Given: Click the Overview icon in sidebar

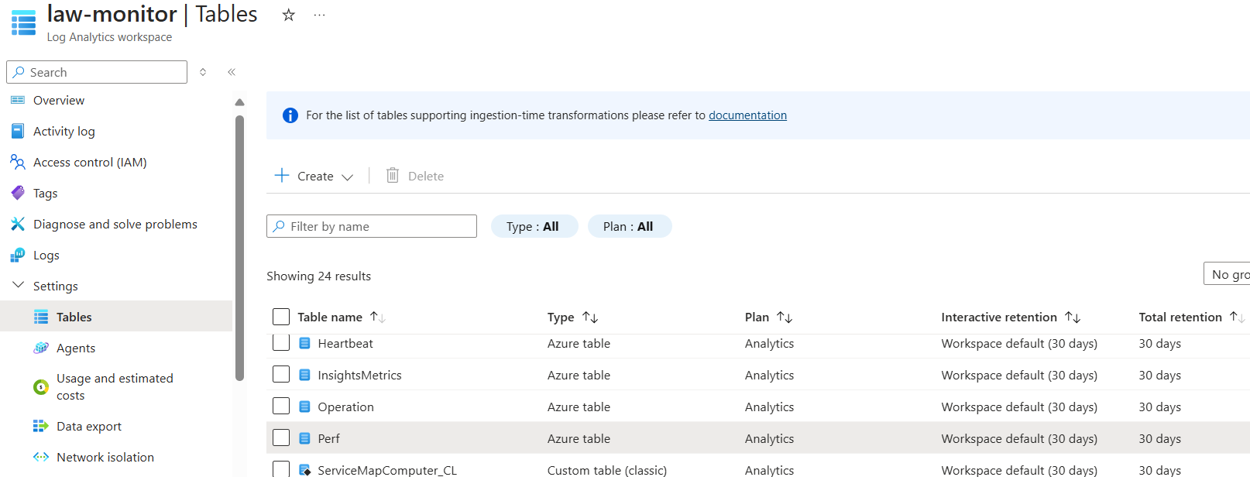Looking at the screenshot, I should point(18,100).
